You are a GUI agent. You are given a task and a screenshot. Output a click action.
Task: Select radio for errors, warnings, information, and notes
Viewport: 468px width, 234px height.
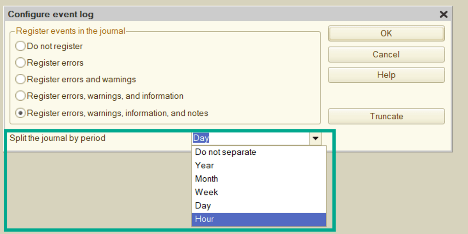[x=21, y=113]
